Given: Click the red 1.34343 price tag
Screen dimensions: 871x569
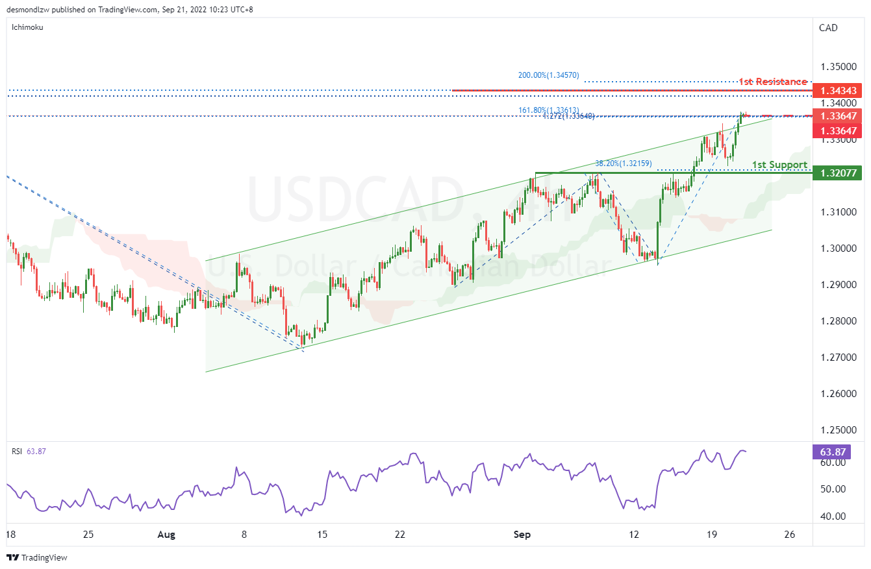Looking at the screenshot, I should coord(839,90).
